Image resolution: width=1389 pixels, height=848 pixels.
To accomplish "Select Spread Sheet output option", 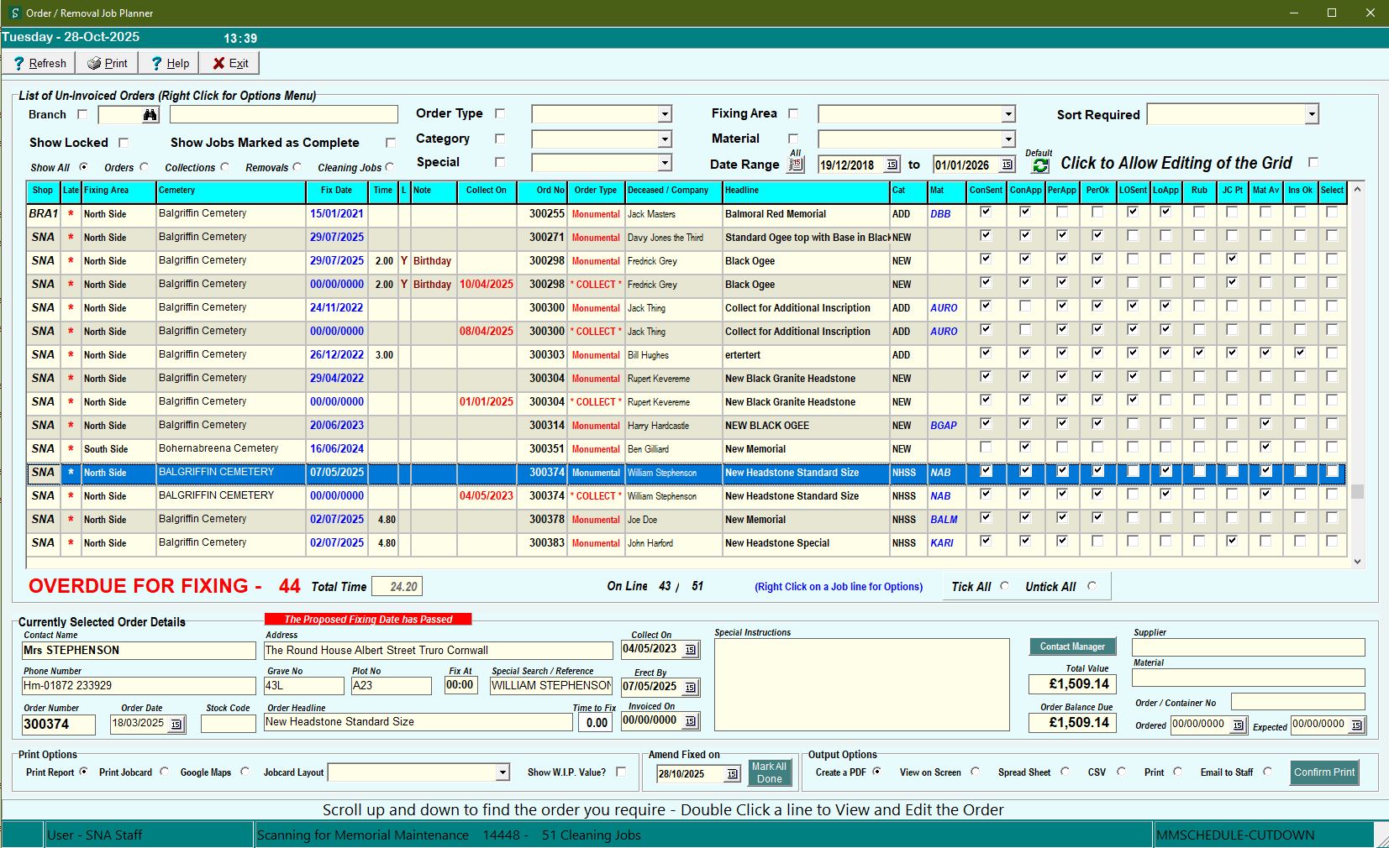I will [x=1065, y=772].
